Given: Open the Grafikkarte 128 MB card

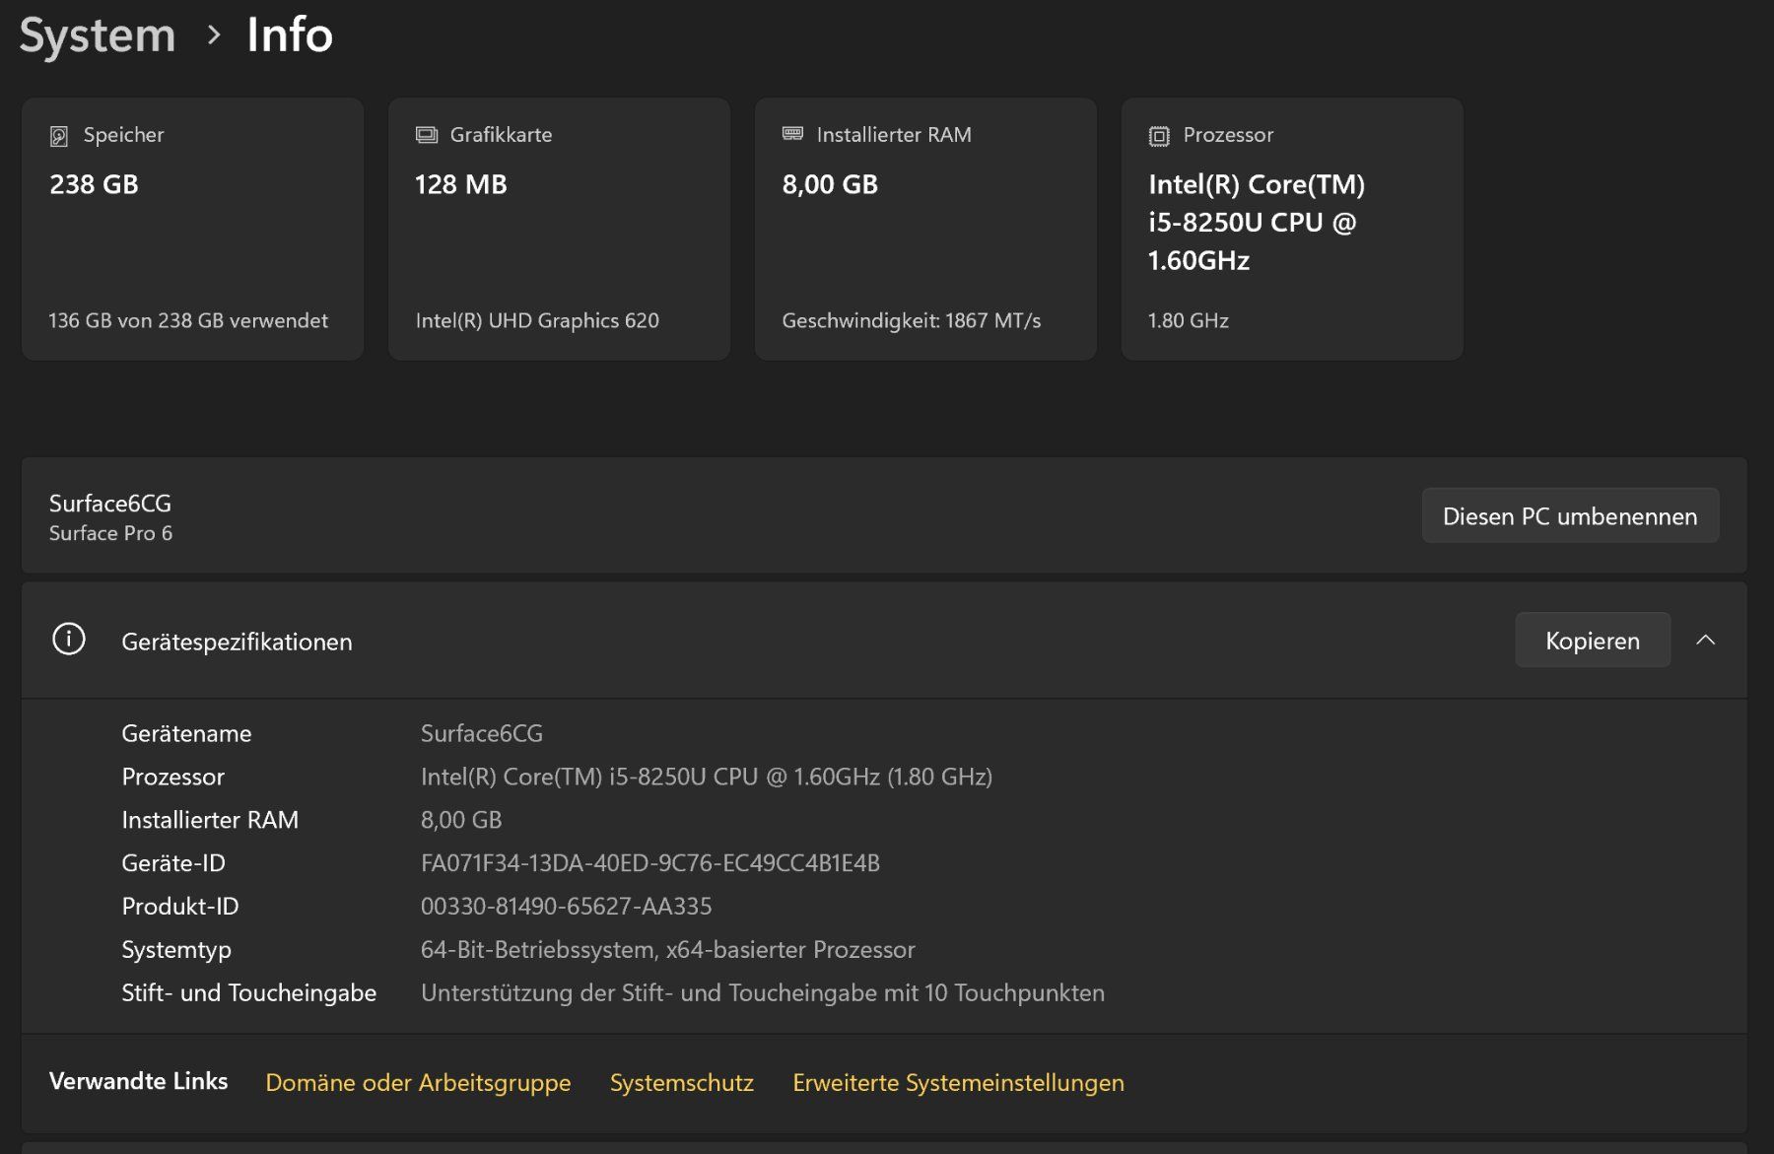Looking at the screenshot, I should pyautogui.click(x=559, y=229).
